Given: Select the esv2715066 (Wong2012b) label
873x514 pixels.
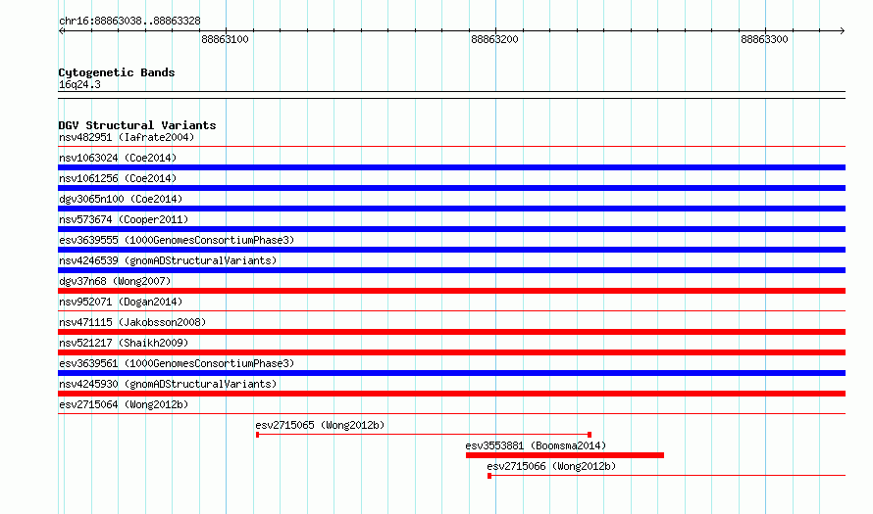Looking at the screenshot, I should 551,466.
